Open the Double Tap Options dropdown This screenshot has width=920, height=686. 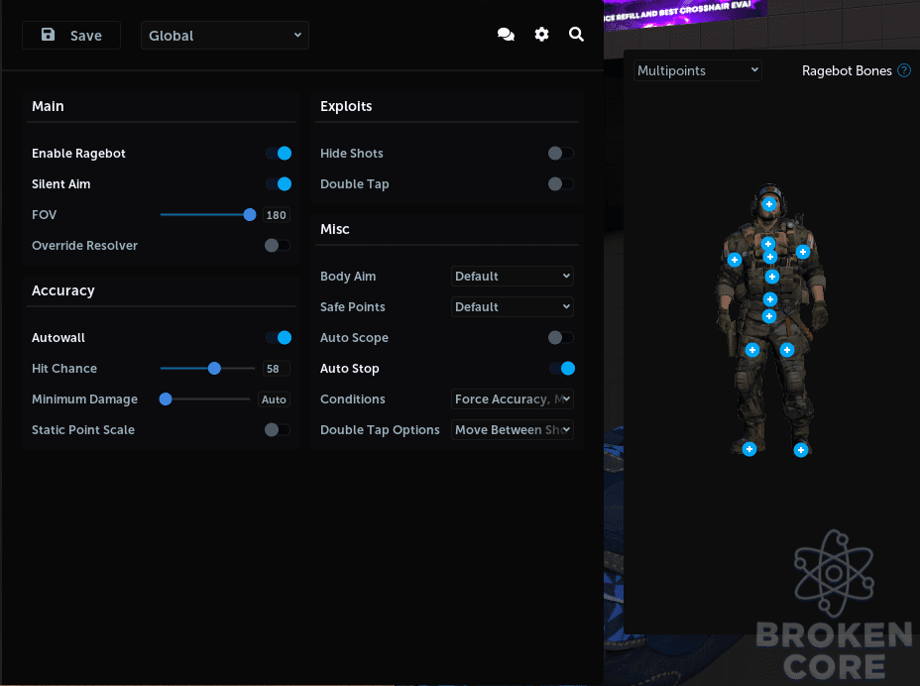(x=513, y=429)
